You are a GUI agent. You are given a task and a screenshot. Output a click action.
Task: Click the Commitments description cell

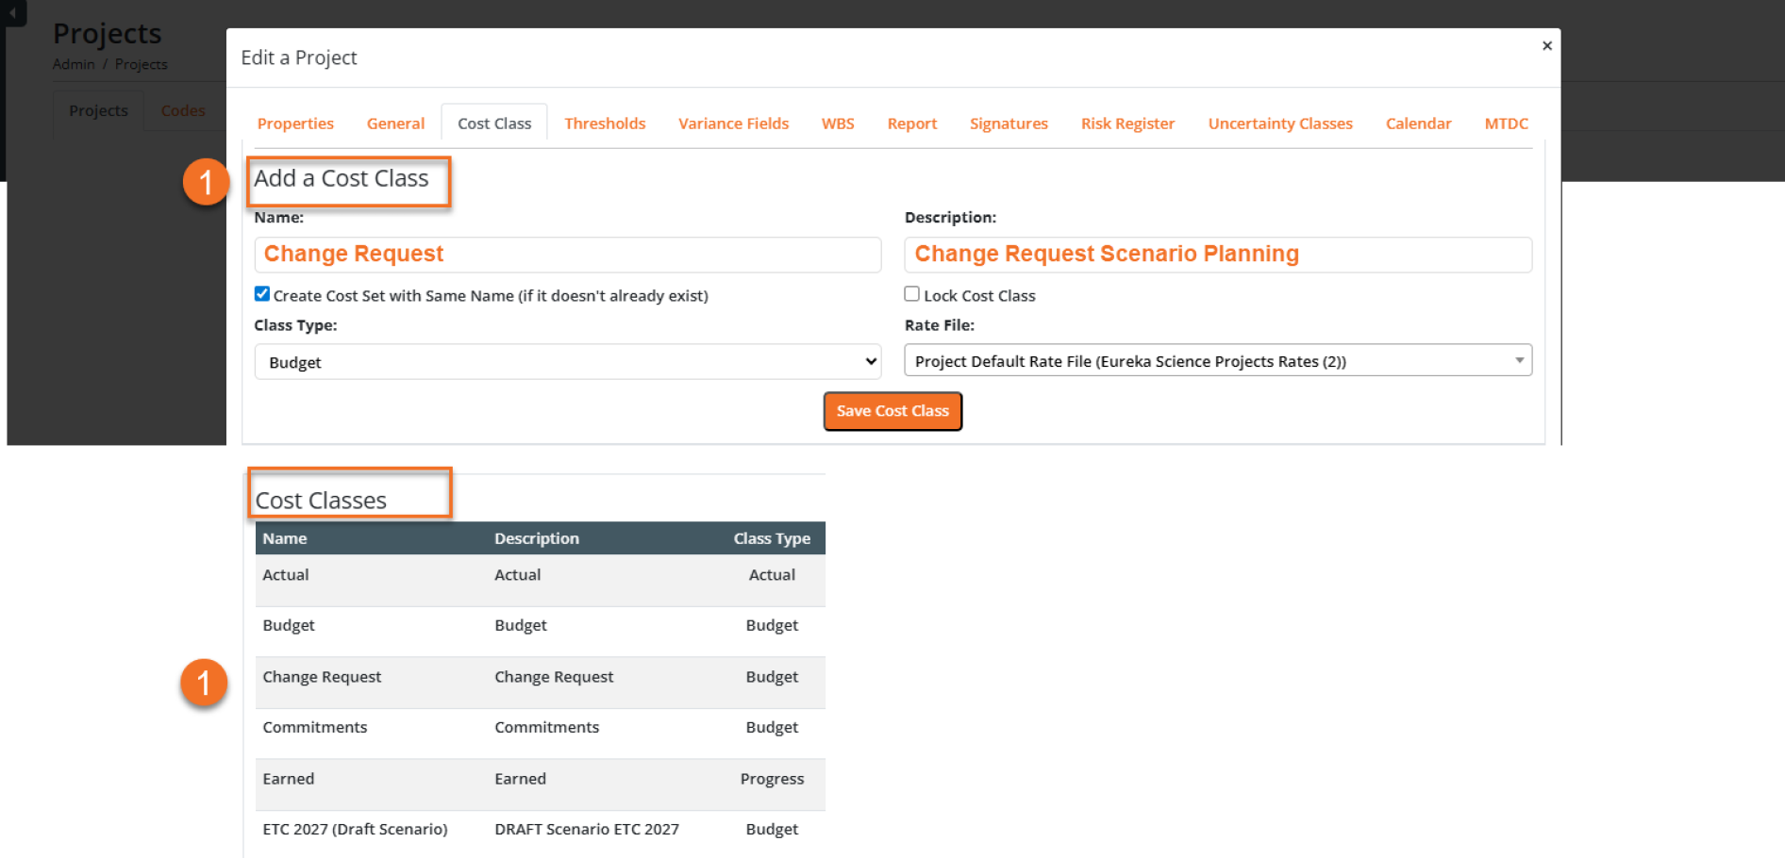[547, 728]
